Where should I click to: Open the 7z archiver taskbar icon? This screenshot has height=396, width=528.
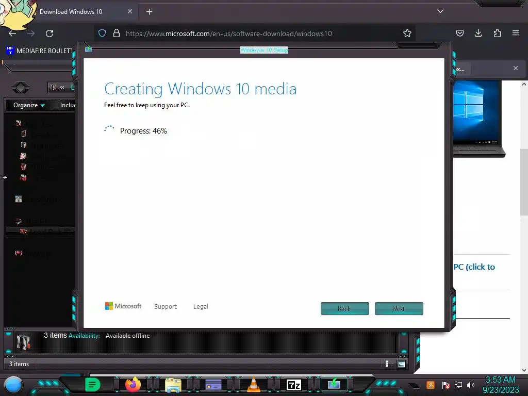point(293,385)
